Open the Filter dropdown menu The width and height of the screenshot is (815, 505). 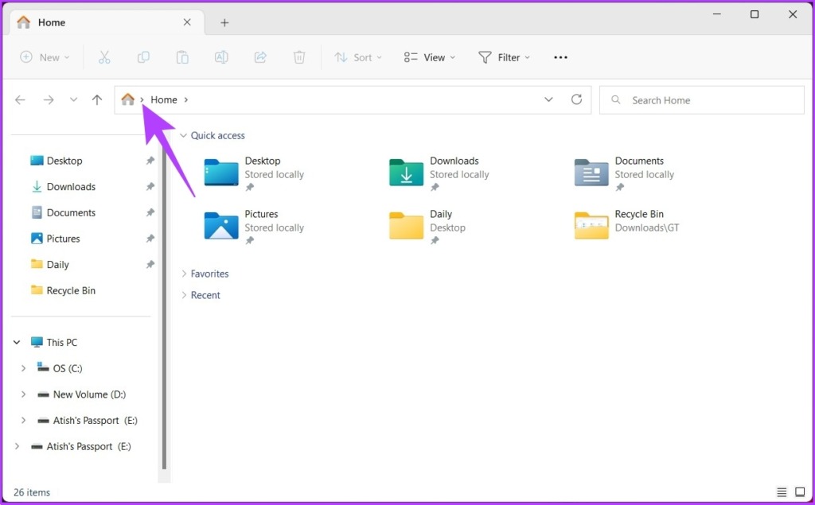(504, 57)
